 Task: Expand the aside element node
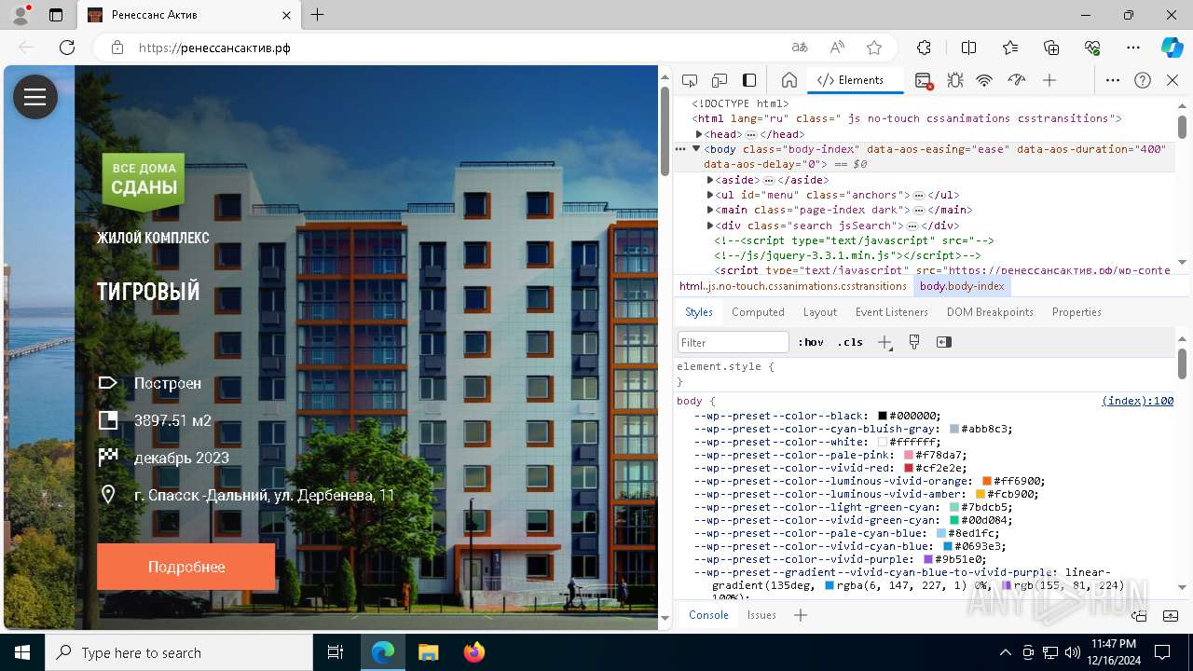(710, 180)
